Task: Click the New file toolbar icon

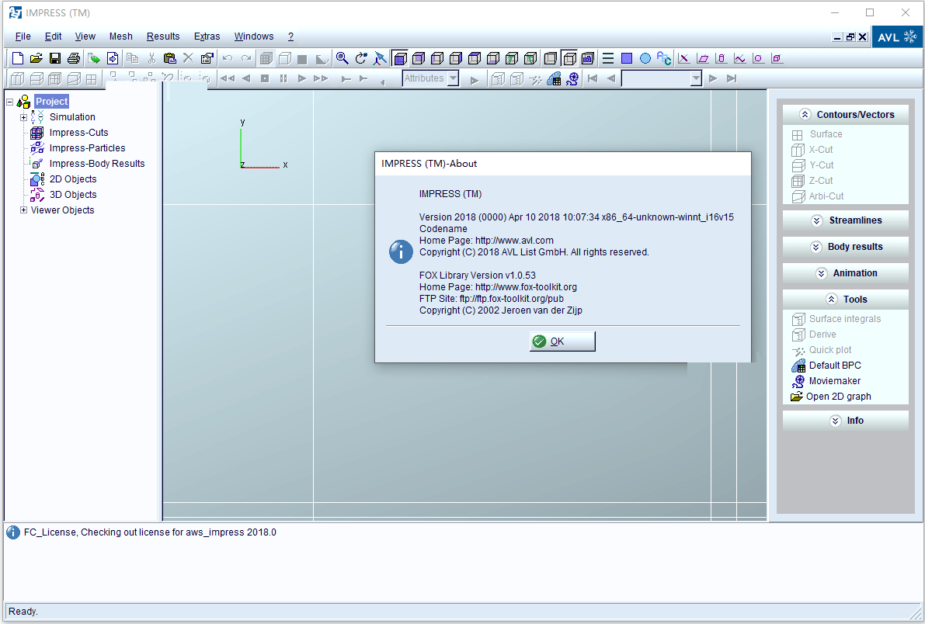Action: (18, 58)
